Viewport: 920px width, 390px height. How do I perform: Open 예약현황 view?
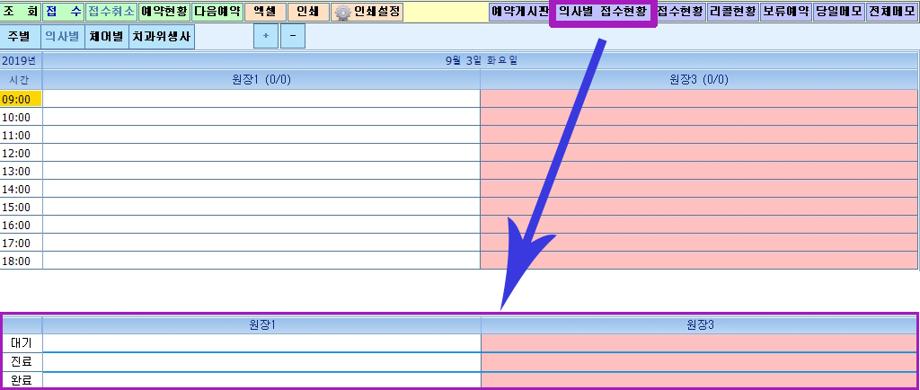coord(164,12)
